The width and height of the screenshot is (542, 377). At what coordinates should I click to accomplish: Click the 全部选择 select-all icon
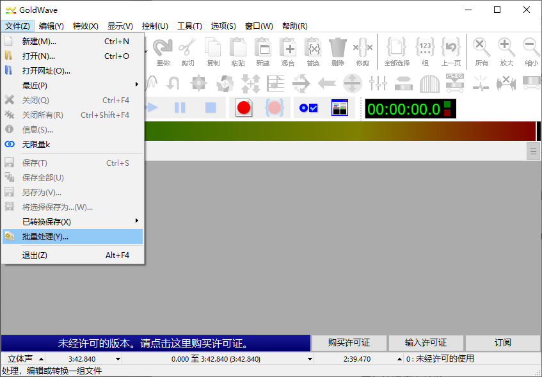(x=396, y=51)
